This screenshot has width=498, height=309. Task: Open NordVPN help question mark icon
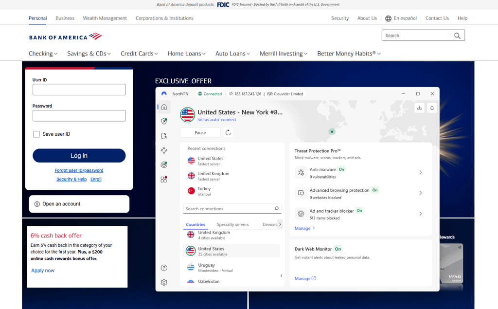[x=164, y=268]
